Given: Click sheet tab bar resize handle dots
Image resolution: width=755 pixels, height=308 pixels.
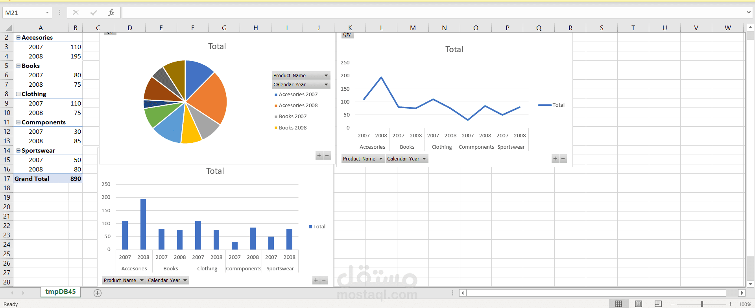Looking at the screenshot, I should [452, 293].
